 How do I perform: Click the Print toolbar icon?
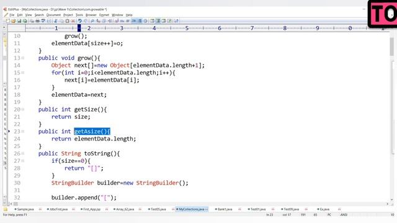point(37,21)
